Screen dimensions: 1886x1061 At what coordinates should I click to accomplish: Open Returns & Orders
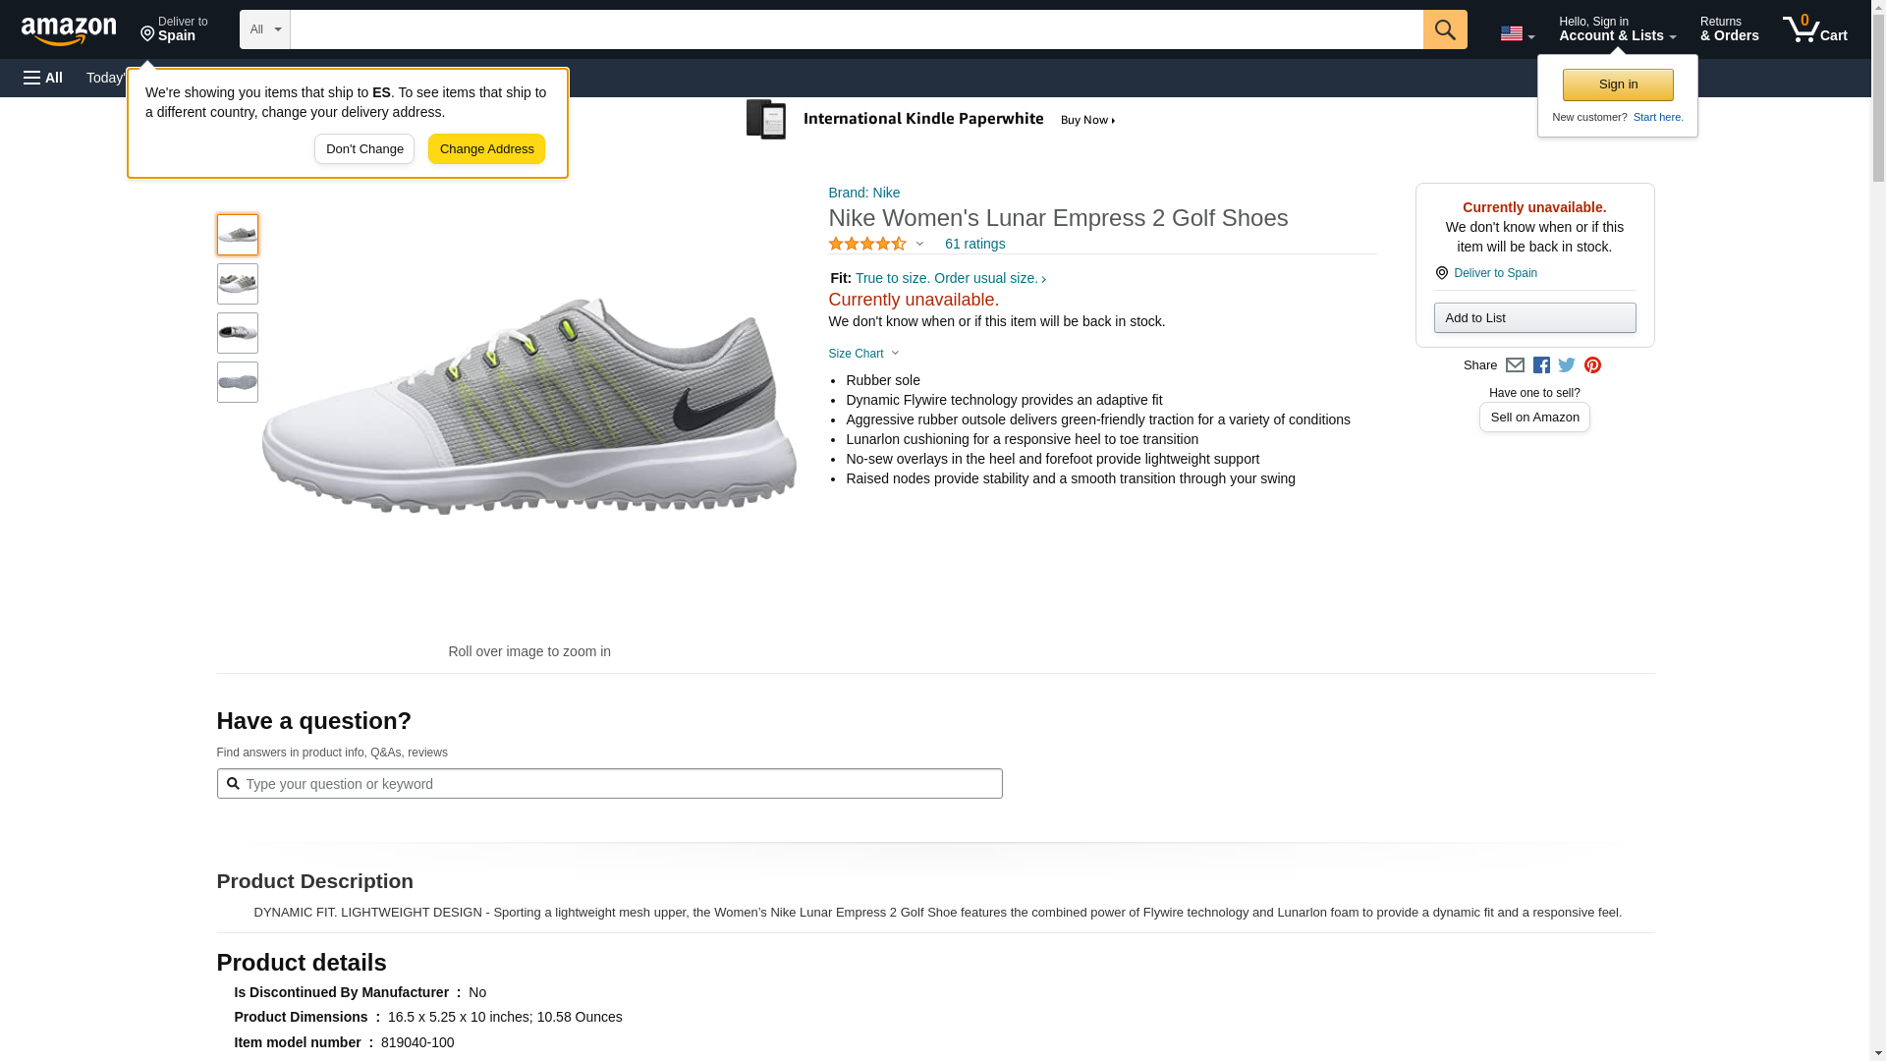pyautogui.click(x=1729, y=29)
